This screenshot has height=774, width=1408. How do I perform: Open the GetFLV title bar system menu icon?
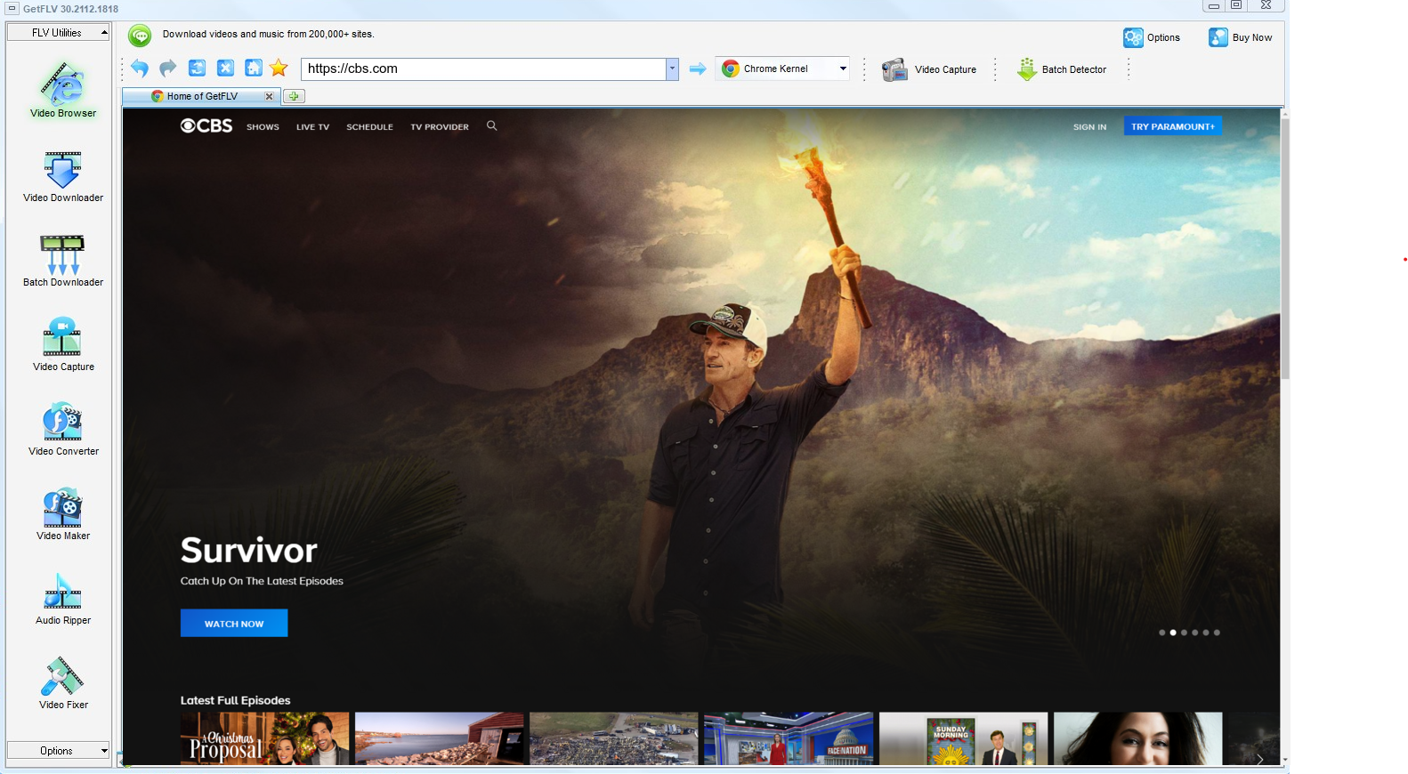(x=12, y=8)
